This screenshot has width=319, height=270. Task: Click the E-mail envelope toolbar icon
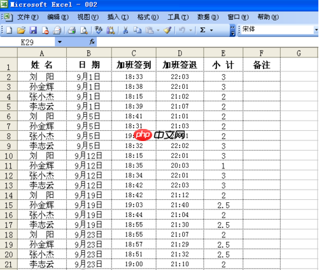pos(57,30)
